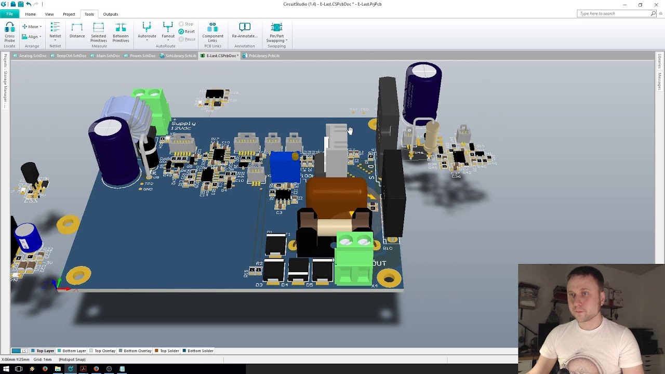Switch to the Outputs ribbon tab
Image resolution: width=665 pixels, height=374 pixels.
[110, 14]
